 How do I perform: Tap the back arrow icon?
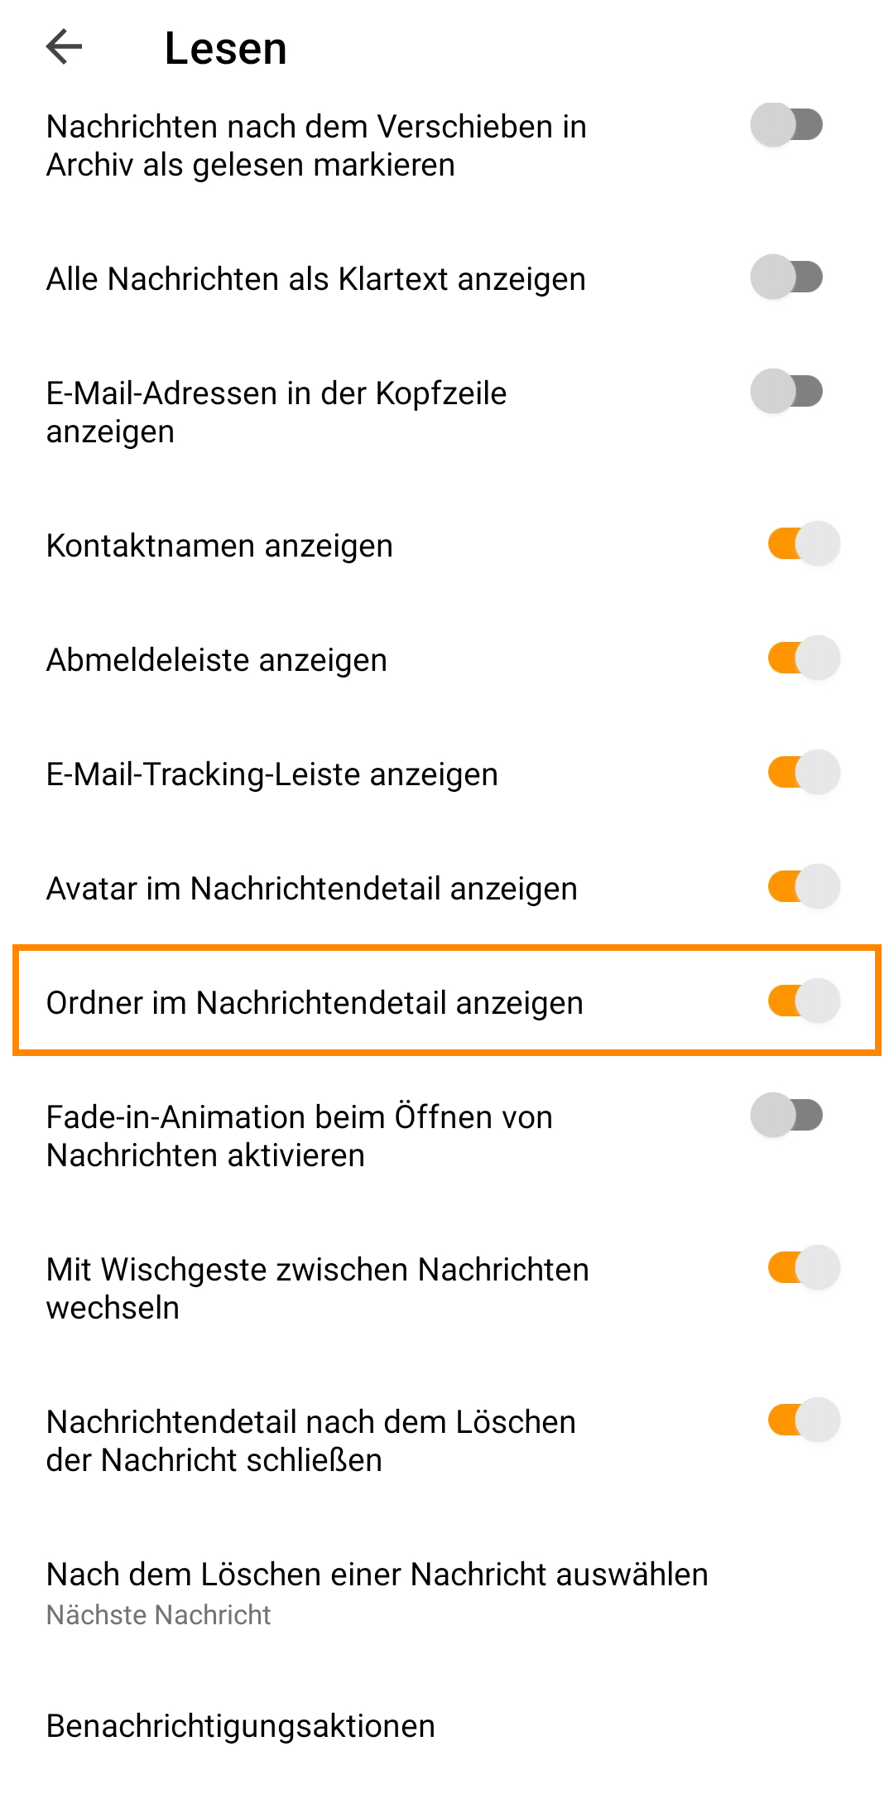[65, 46]
